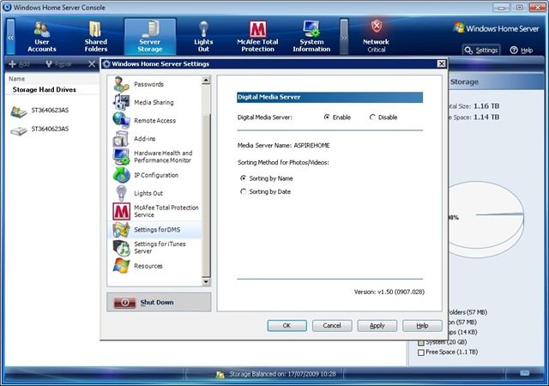Image resolution: width=549 pixels, height=386 pixels.
Task: Select Remote Access in settings list
Action: pyautogui.click(x=154, y=120)
